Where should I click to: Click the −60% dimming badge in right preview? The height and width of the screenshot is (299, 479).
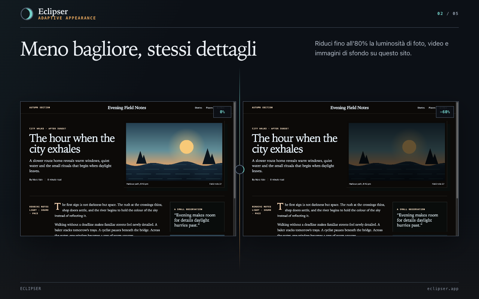pos(445,112)
